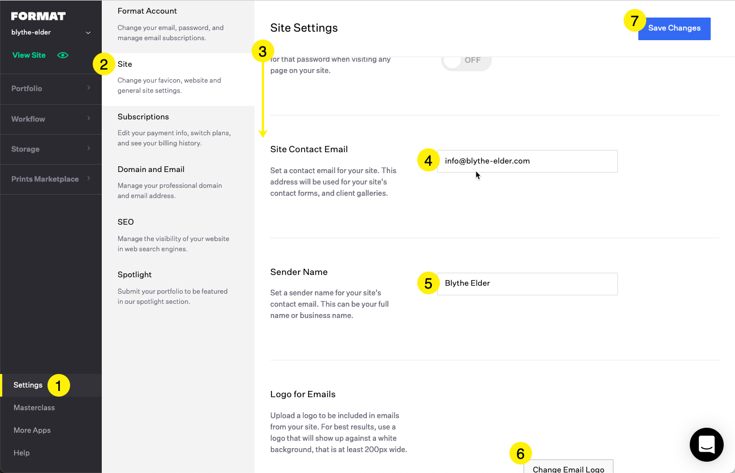This screenshot has width=735, height=473.
Task: Click the Site Settings heading
Action: tap(304, 28)
